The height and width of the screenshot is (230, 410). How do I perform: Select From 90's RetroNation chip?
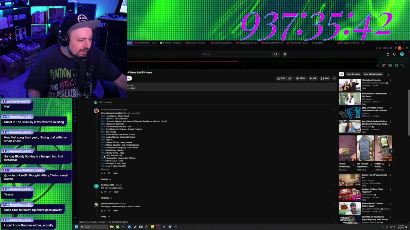pos(373,74)
